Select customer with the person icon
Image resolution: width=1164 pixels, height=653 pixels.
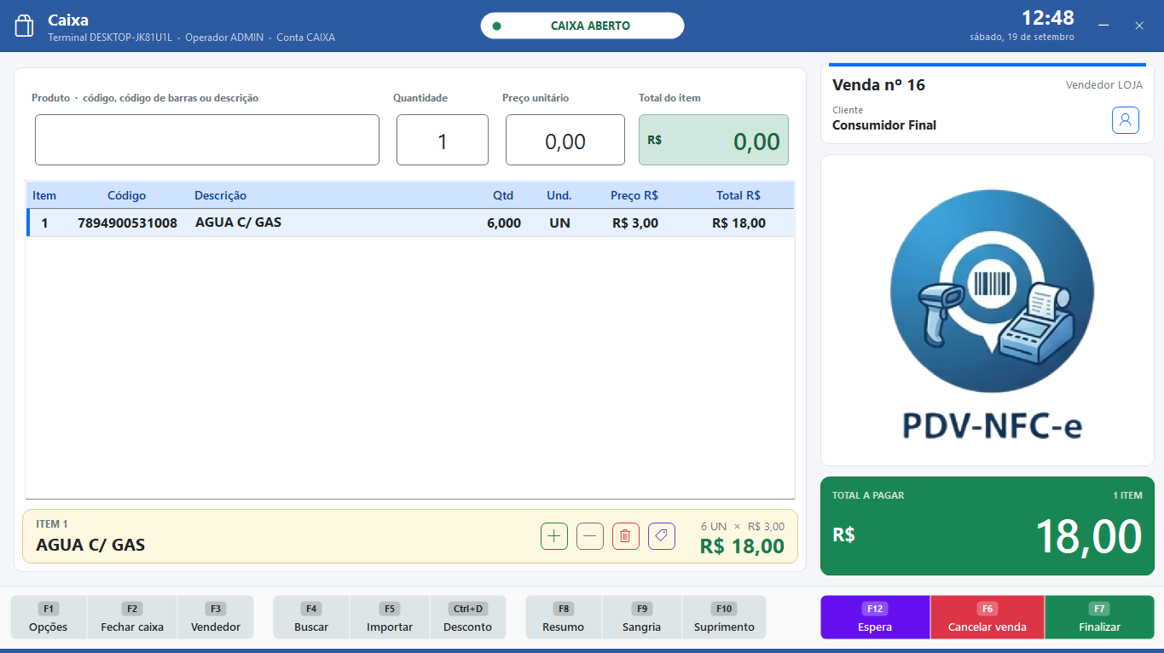click(x=1126, y=120)
